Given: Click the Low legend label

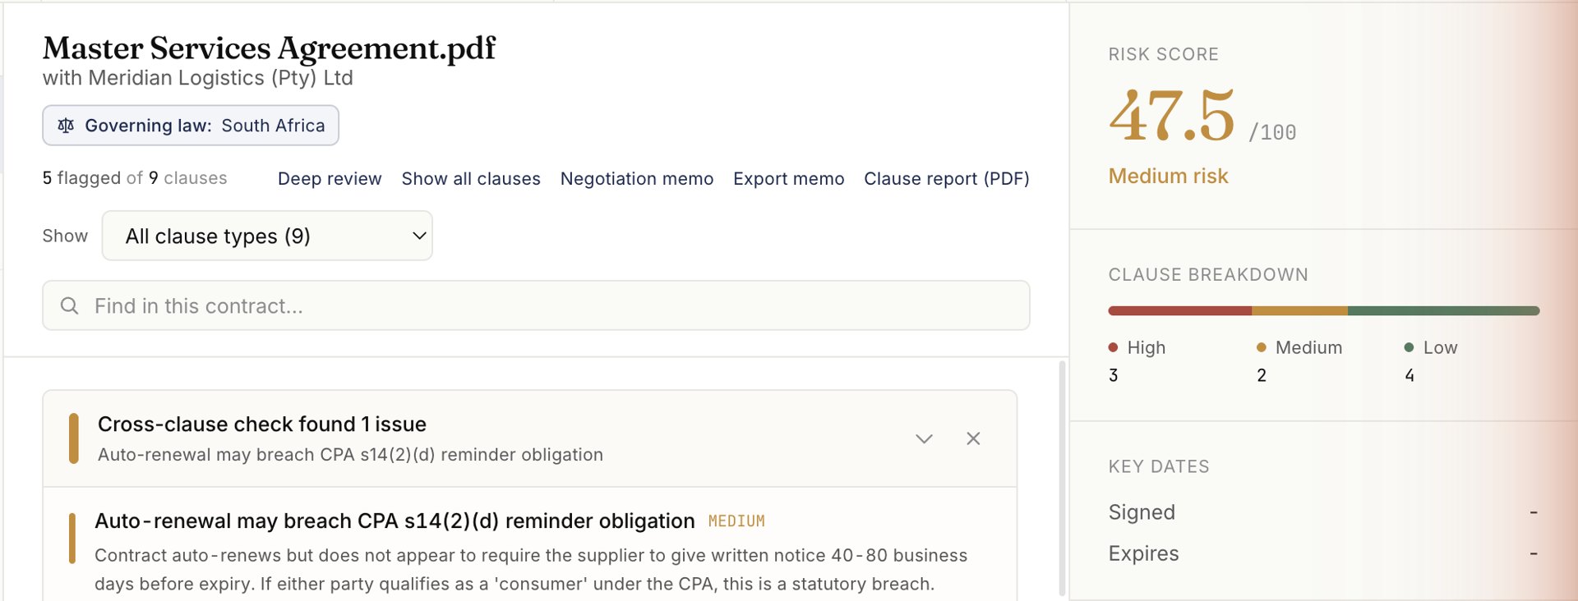Looking at the screenshot, I should [x=1440, y=347].
